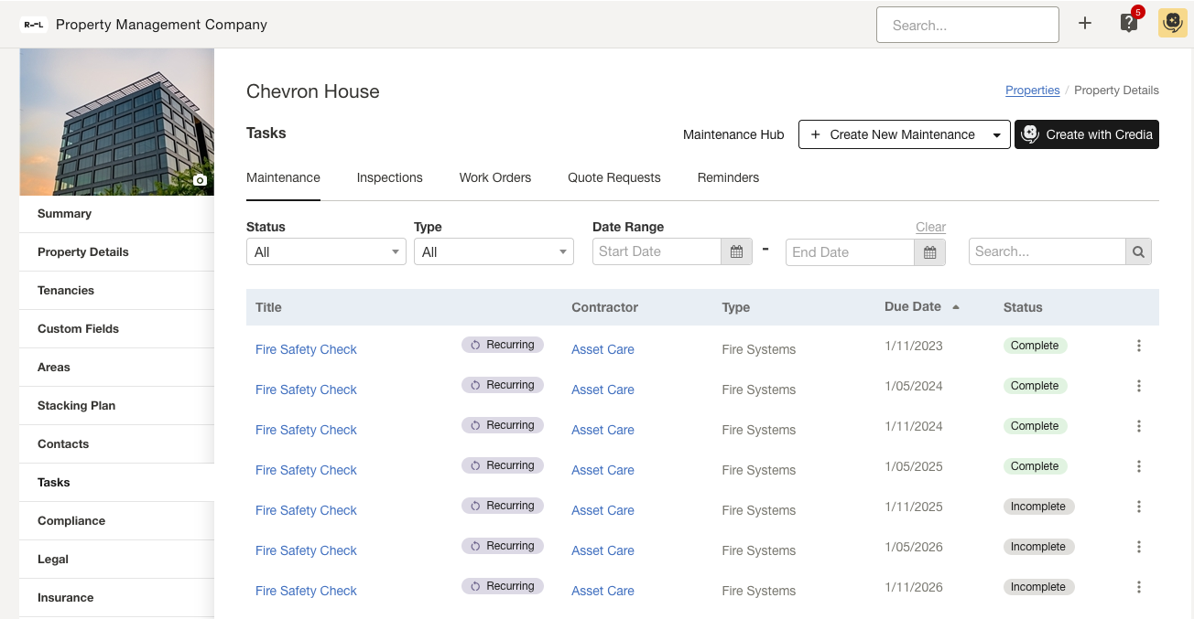The image size is (1194, 619).
Task: Switch to the Work Orders tab
Action: point(494,177)
